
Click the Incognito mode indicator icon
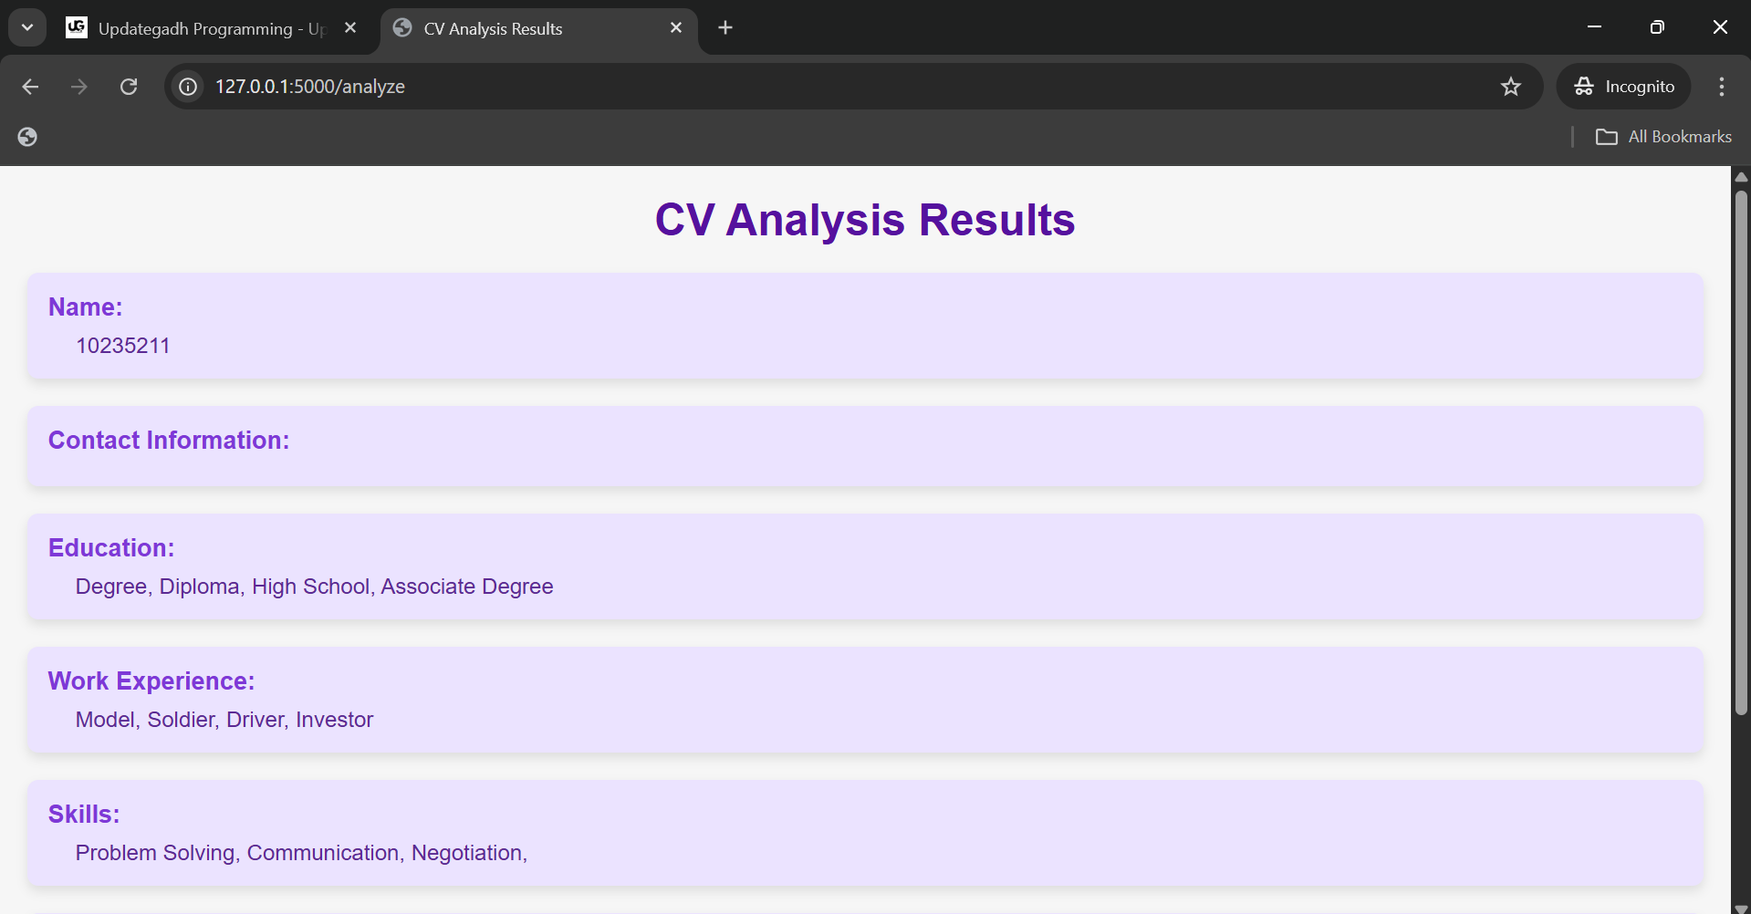coord(1585,86)
